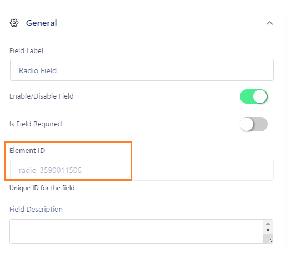Click the Field Label caption text
Screen dimensions: 301x255
click(26, 51)
